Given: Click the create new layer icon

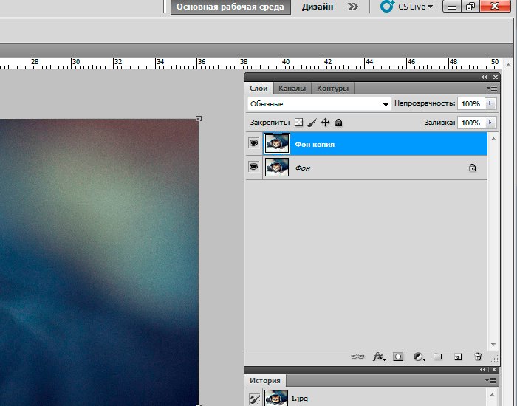Looking at the screenshot, I should [x=458, y=357].
